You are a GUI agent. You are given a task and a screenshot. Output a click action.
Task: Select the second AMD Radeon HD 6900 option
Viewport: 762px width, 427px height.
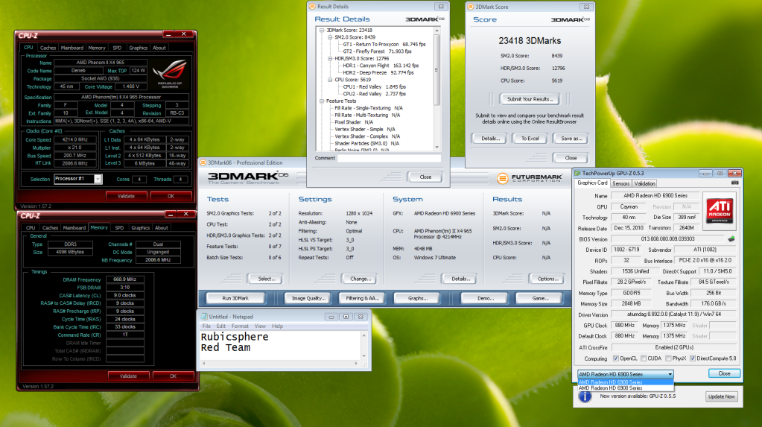[x=626, y=388]
